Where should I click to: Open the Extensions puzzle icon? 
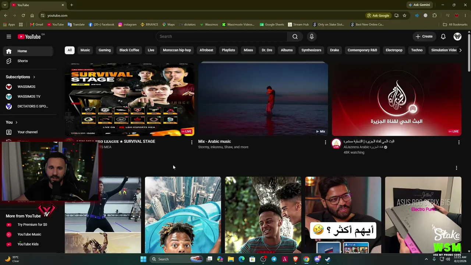pyautogui.click(x=435, y=15)
